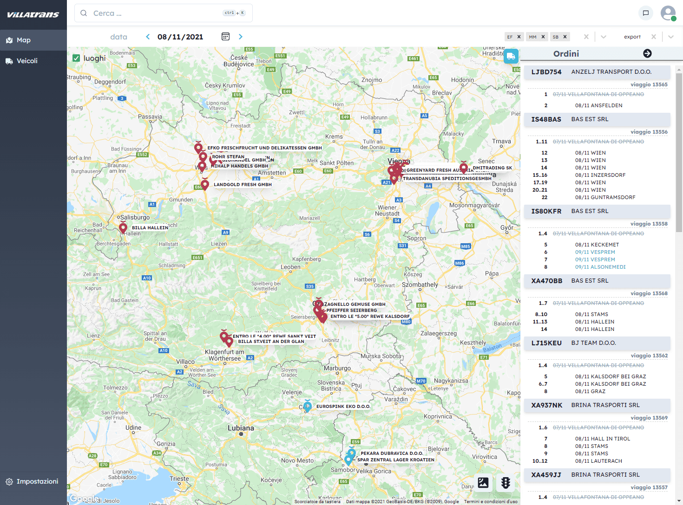The height and width of the screenshot is (505, 683).
Task: Open Scorciatoie da tastiera link
Action: tap(317, 501)
